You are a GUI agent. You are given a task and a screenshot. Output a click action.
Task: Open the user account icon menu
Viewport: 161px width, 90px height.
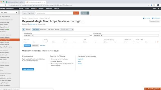tap(159, 8)
